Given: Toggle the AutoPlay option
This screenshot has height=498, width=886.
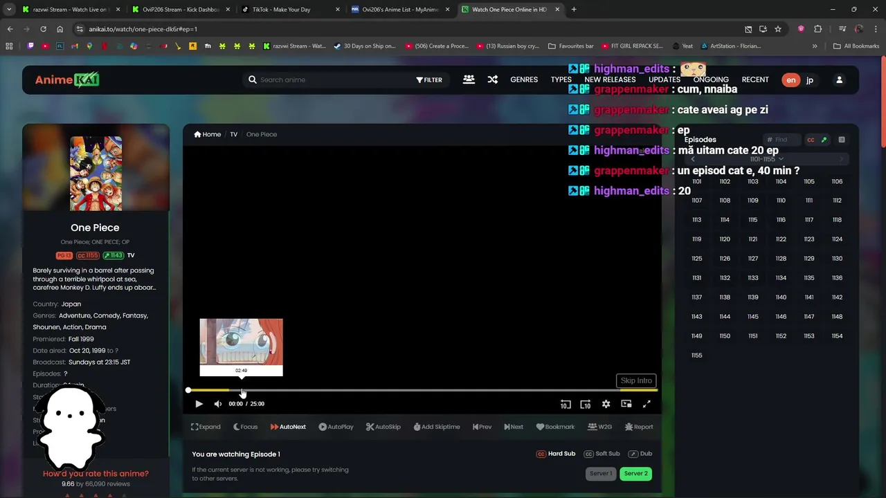Looking at the screenshot, I should [x=336, y=427].
